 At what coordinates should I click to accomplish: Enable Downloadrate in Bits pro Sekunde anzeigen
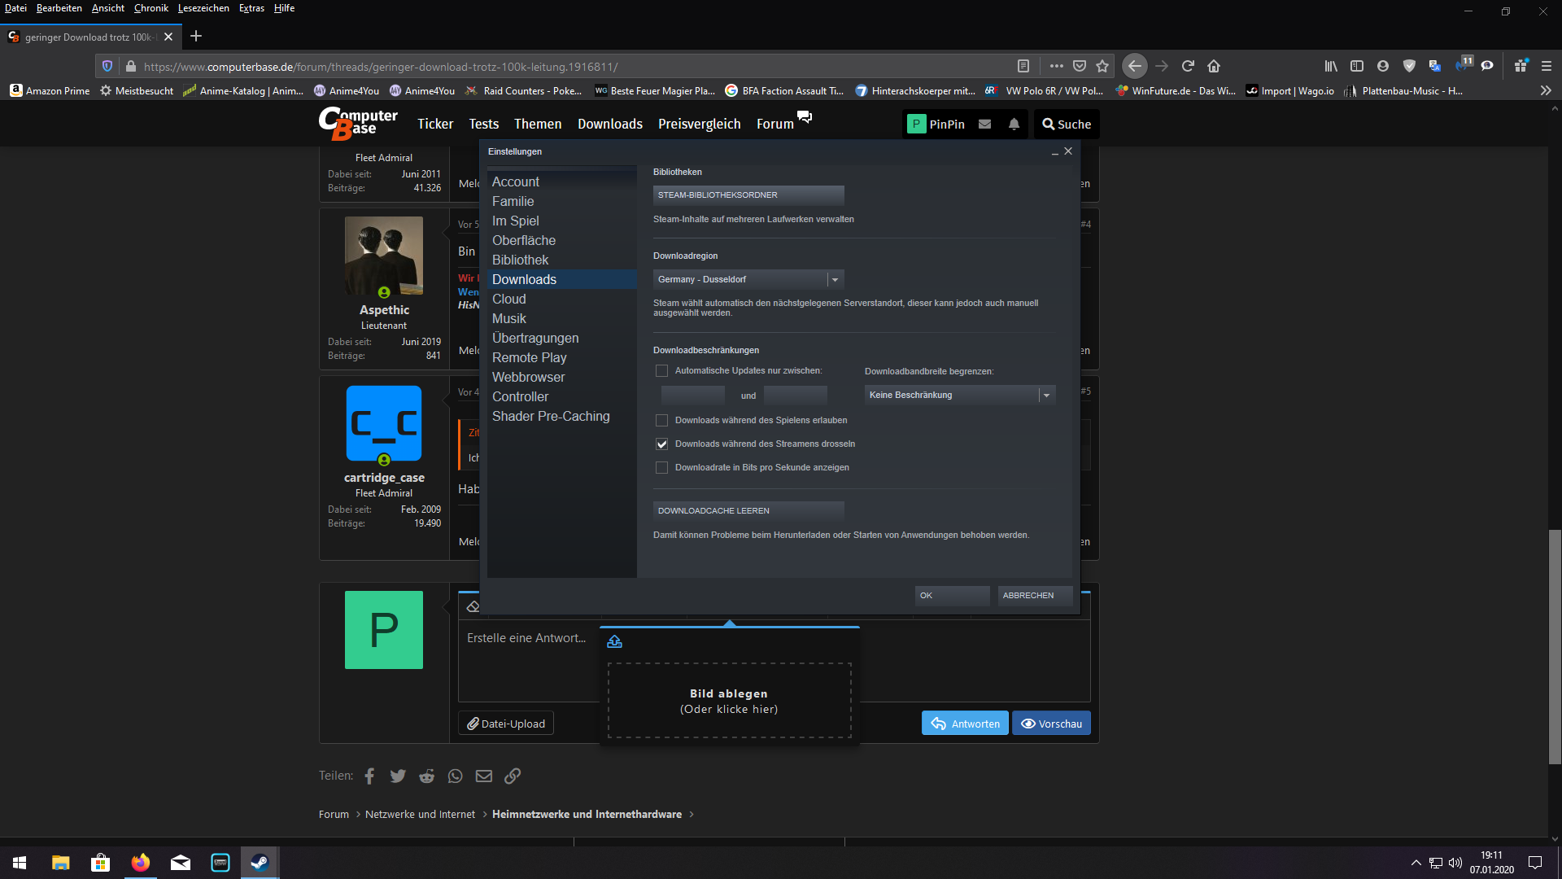pyautogui.click(x=661, y=468)
